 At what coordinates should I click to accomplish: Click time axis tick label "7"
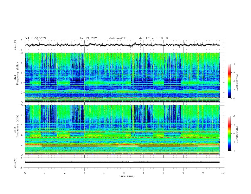(x=164, y=173)
